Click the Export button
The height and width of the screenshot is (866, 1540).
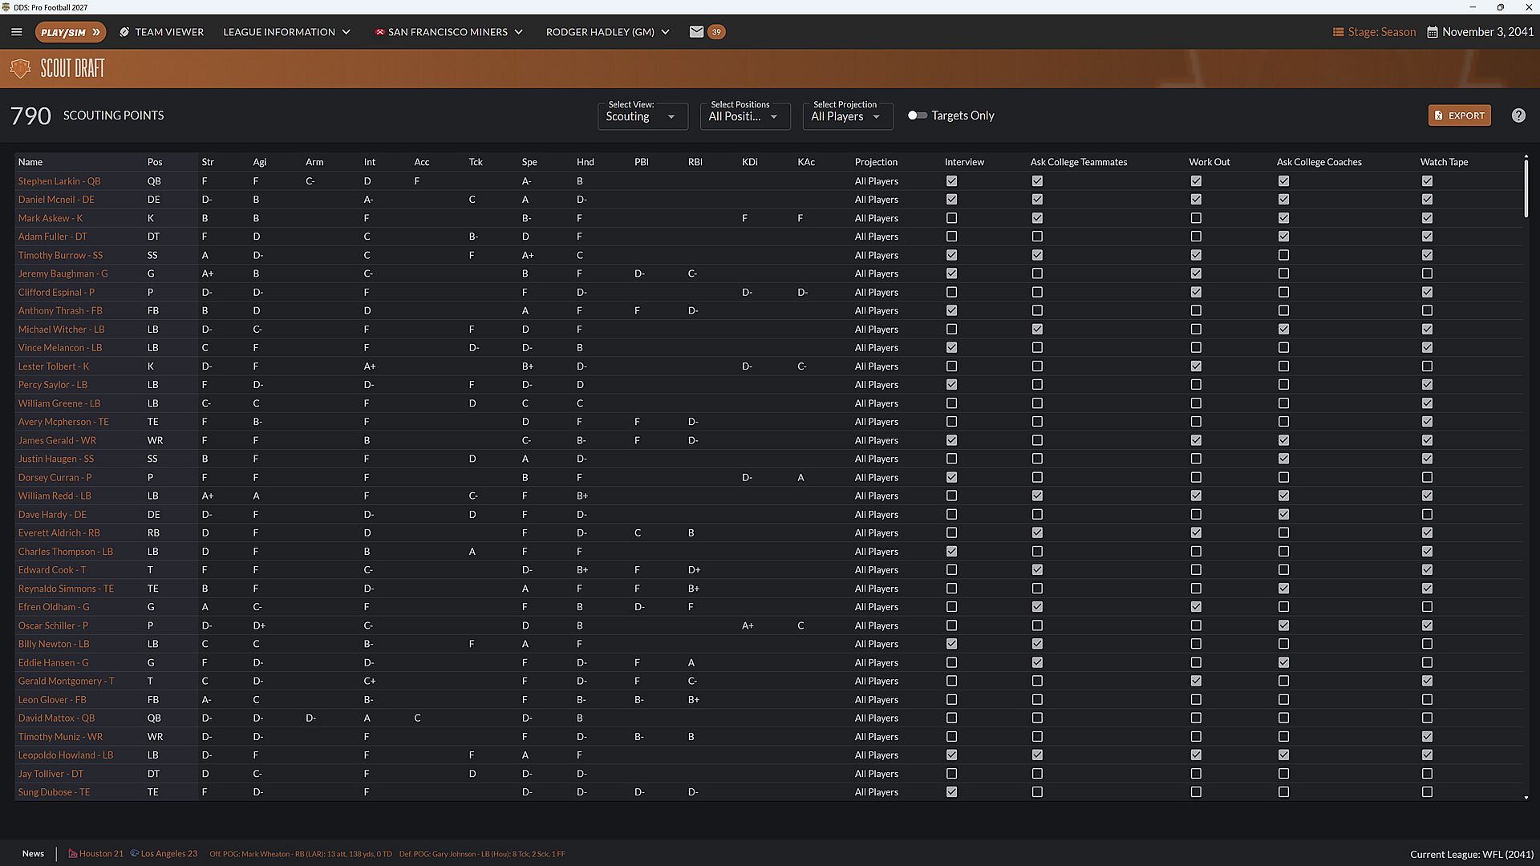pos(1459,115)
